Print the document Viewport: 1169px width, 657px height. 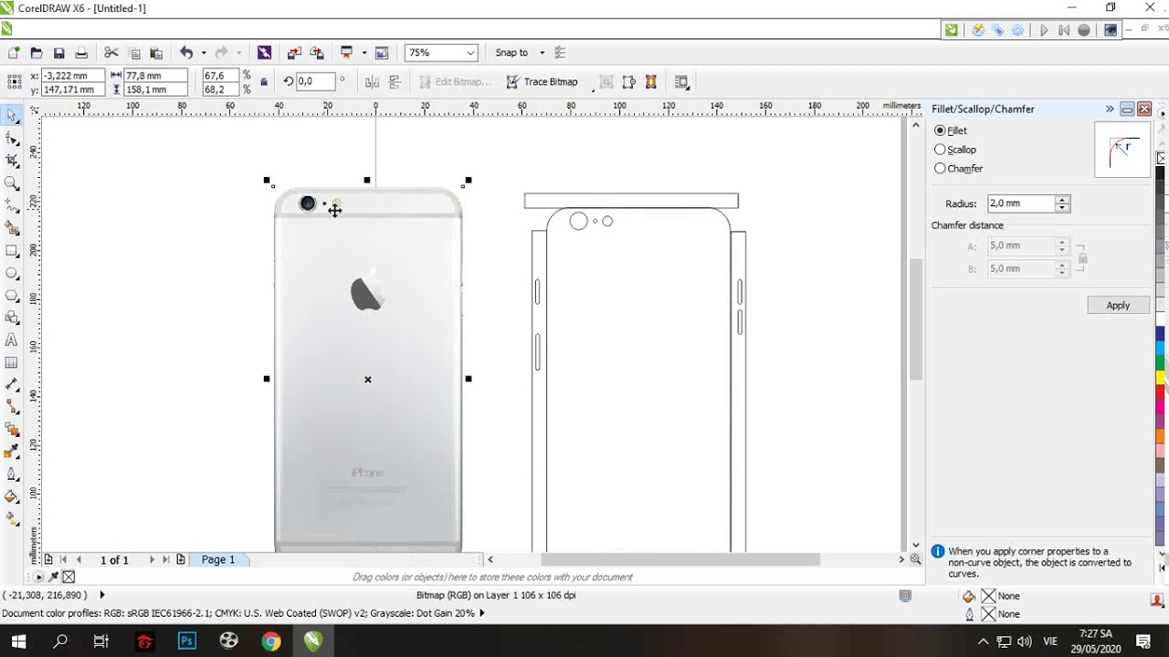[x=81, y=53]
